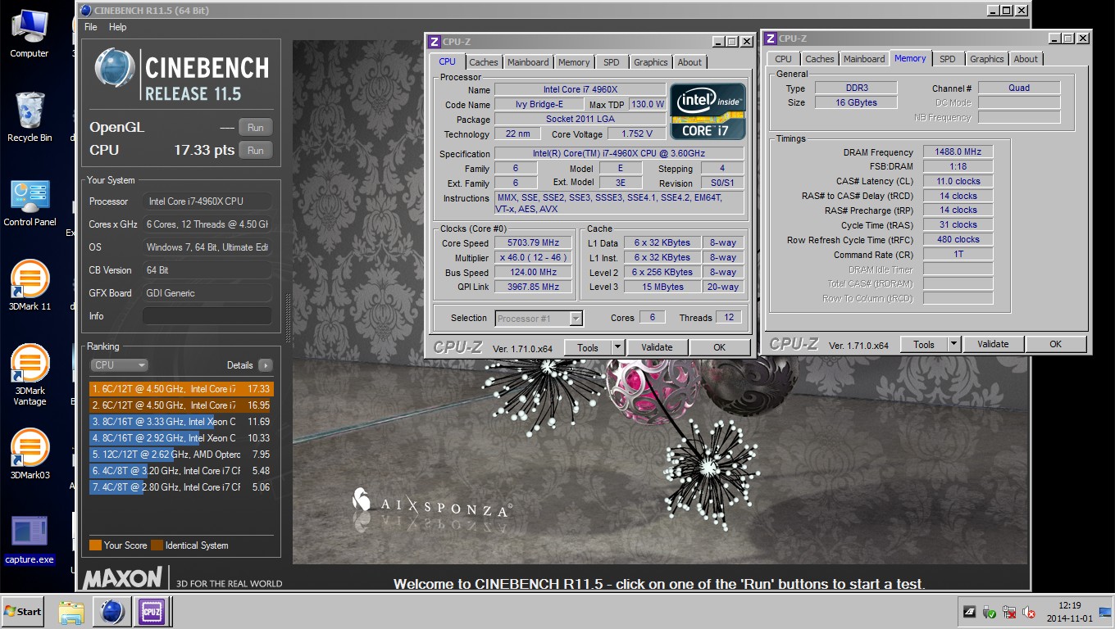Click OK in the right CPU-Z window
This screenshot has width=1115, height=629.
pos(1055,344)
